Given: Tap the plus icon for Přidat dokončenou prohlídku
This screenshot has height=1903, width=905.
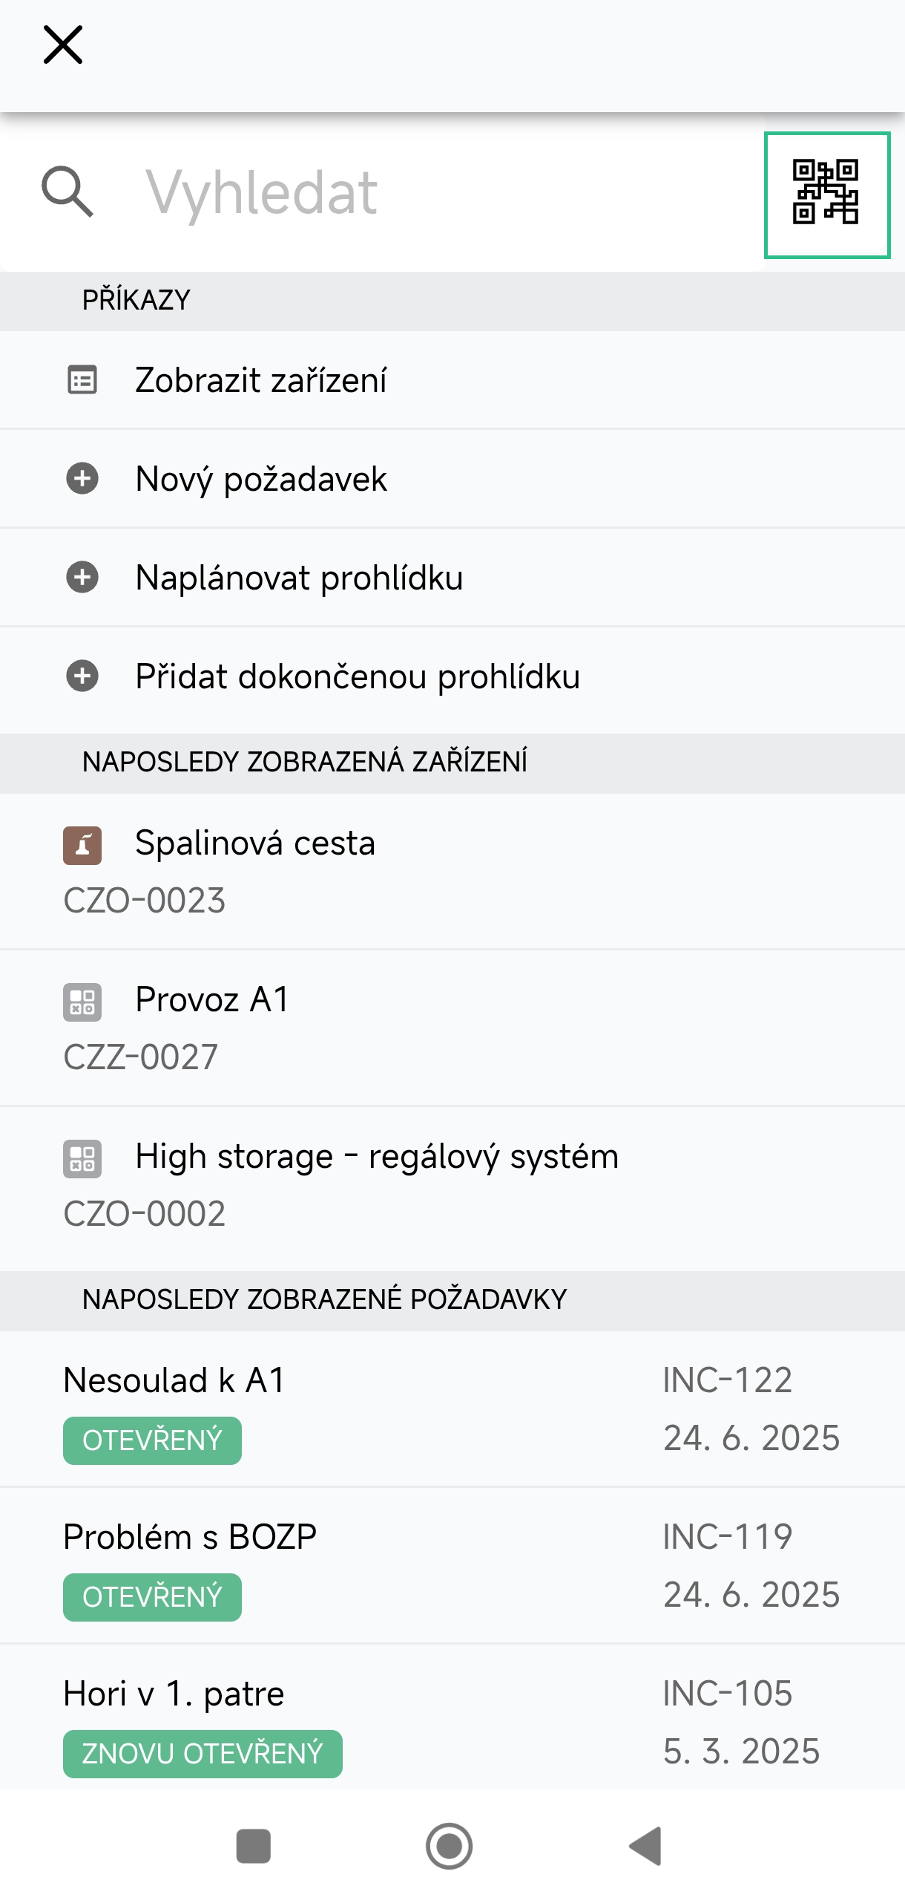Looking at the screenshot, I should click(x=83, y=676).
